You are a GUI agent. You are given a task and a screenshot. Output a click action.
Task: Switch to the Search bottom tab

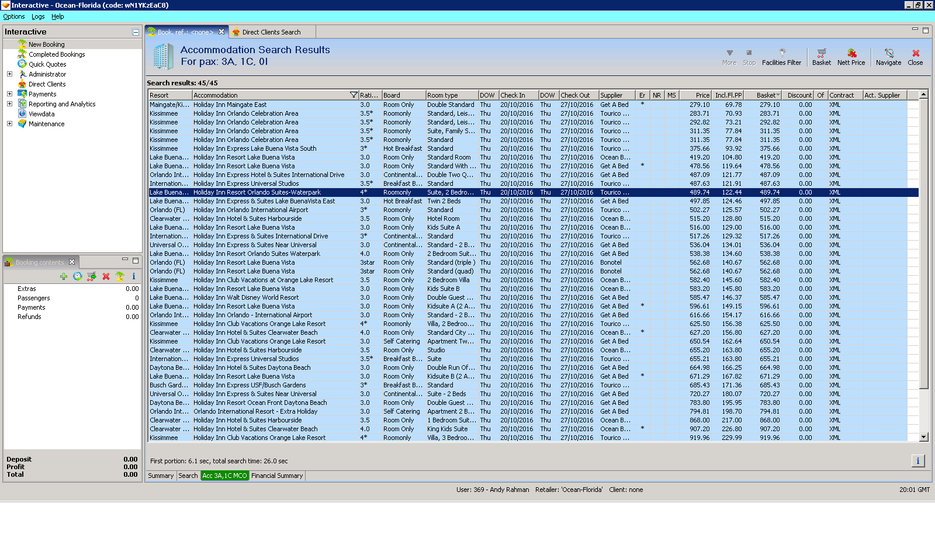(188, 476)
